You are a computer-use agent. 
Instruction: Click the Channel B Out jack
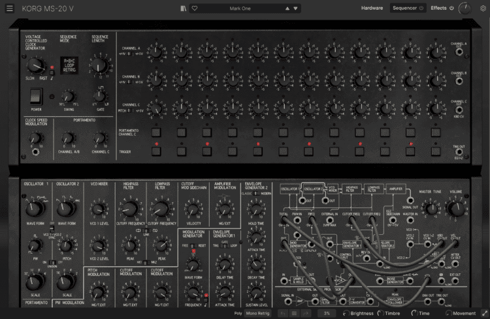pyautogui.click(x=459, y=81)
